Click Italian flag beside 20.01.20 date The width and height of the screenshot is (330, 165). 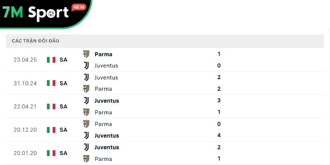[51, 153]
